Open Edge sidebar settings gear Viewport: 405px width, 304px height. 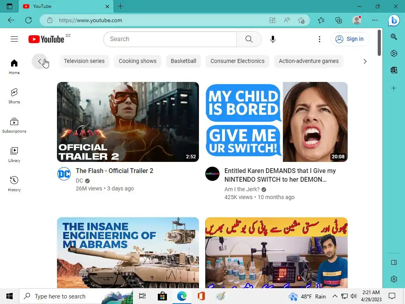pyautogui.click(x=394, y=279)
